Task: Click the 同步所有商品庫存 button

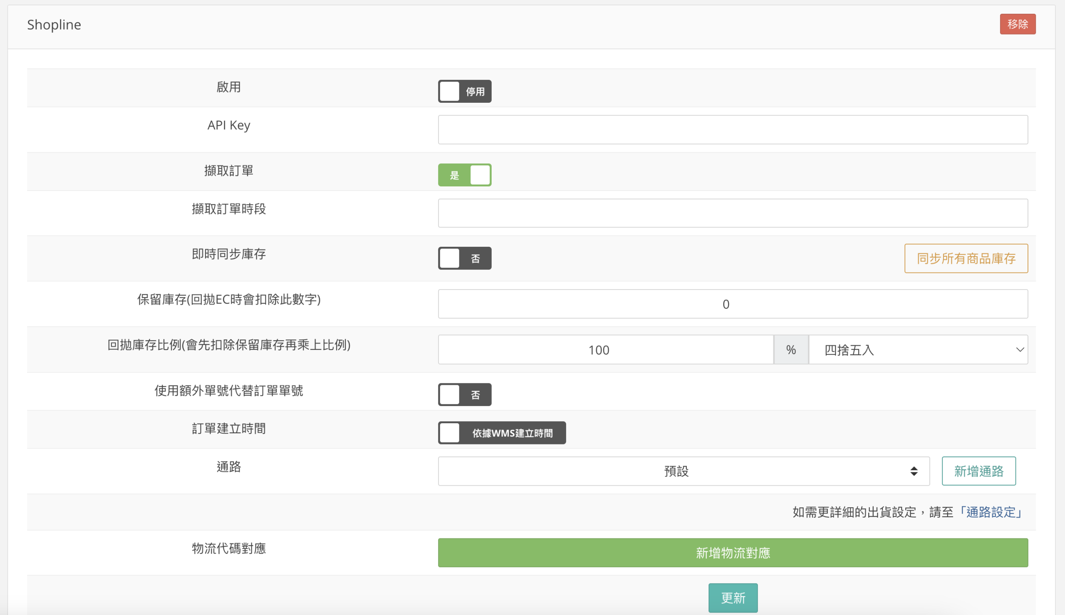Action: (966, 258)
